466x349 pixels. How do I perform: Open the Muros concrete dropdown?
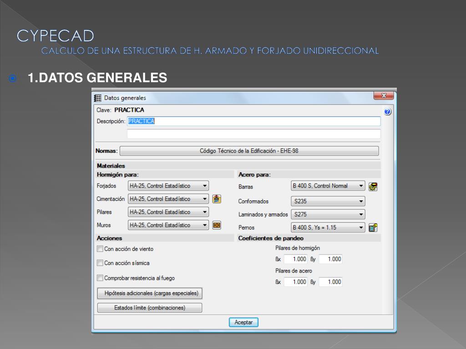[168, 225]
